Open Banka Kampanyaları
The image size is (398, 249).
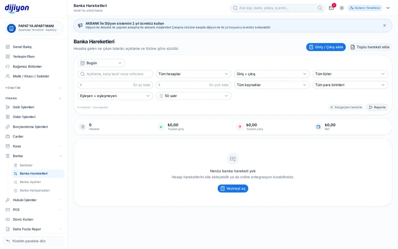pos(38,190)
